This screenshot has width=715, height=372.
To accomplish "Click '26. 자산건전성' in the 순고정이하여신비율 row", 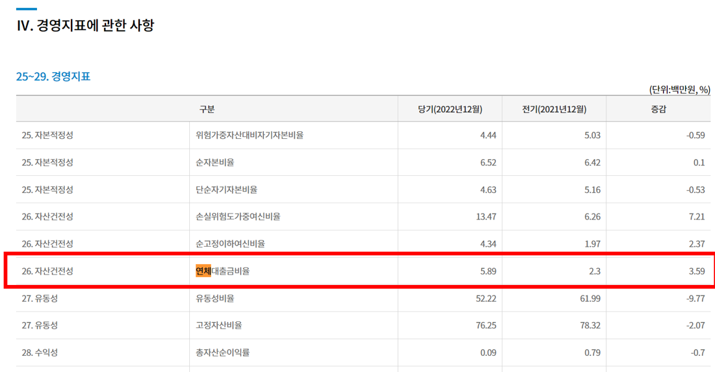I will coord(47,244).
